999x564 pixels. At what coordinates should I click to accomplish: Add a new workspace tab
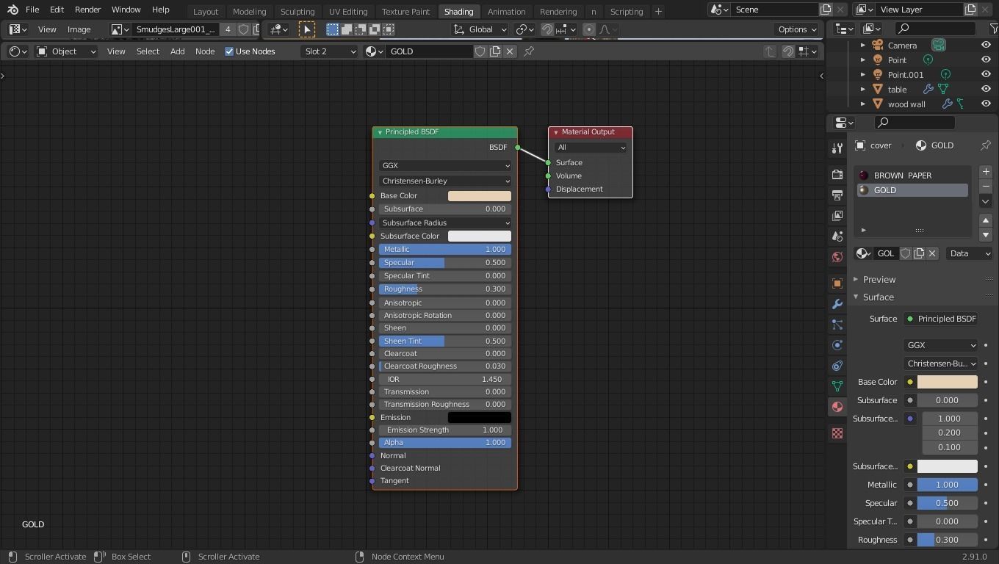point(658,12)
